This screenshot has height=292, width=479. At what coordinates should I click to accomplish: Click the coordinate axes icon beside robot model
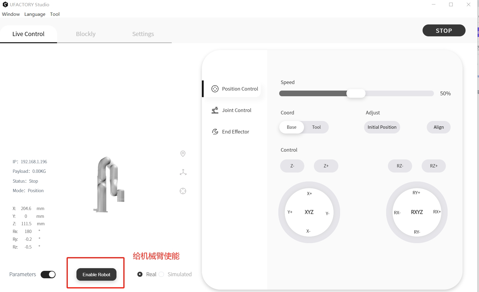[x=183, y=172]
